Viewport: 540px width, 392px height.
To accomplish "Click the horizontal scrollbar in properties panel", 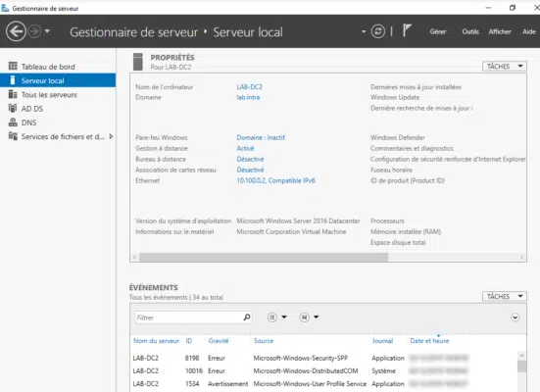I will coord(264,257).
